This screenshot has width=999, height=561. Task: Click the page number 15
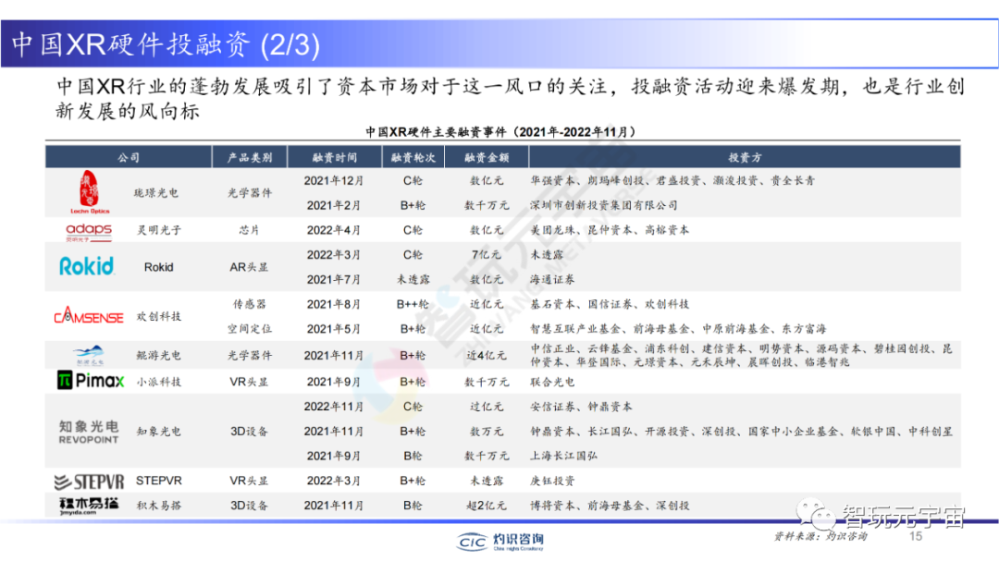(x=916, y=536)
